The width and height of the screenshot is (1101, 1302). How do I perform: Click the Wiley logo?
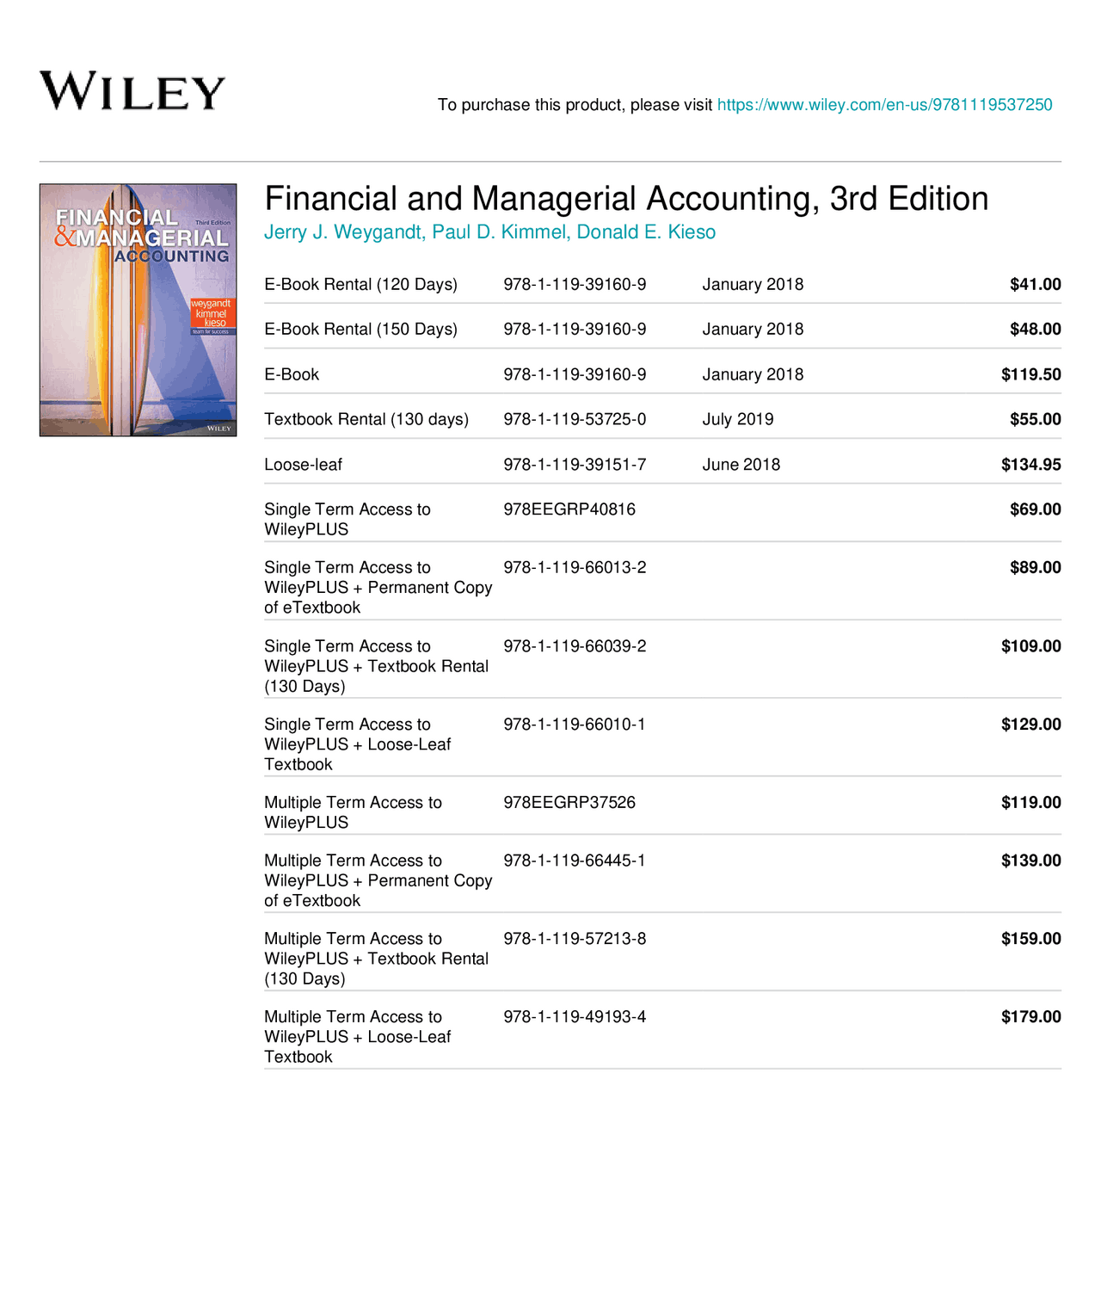tap(132, 91)
